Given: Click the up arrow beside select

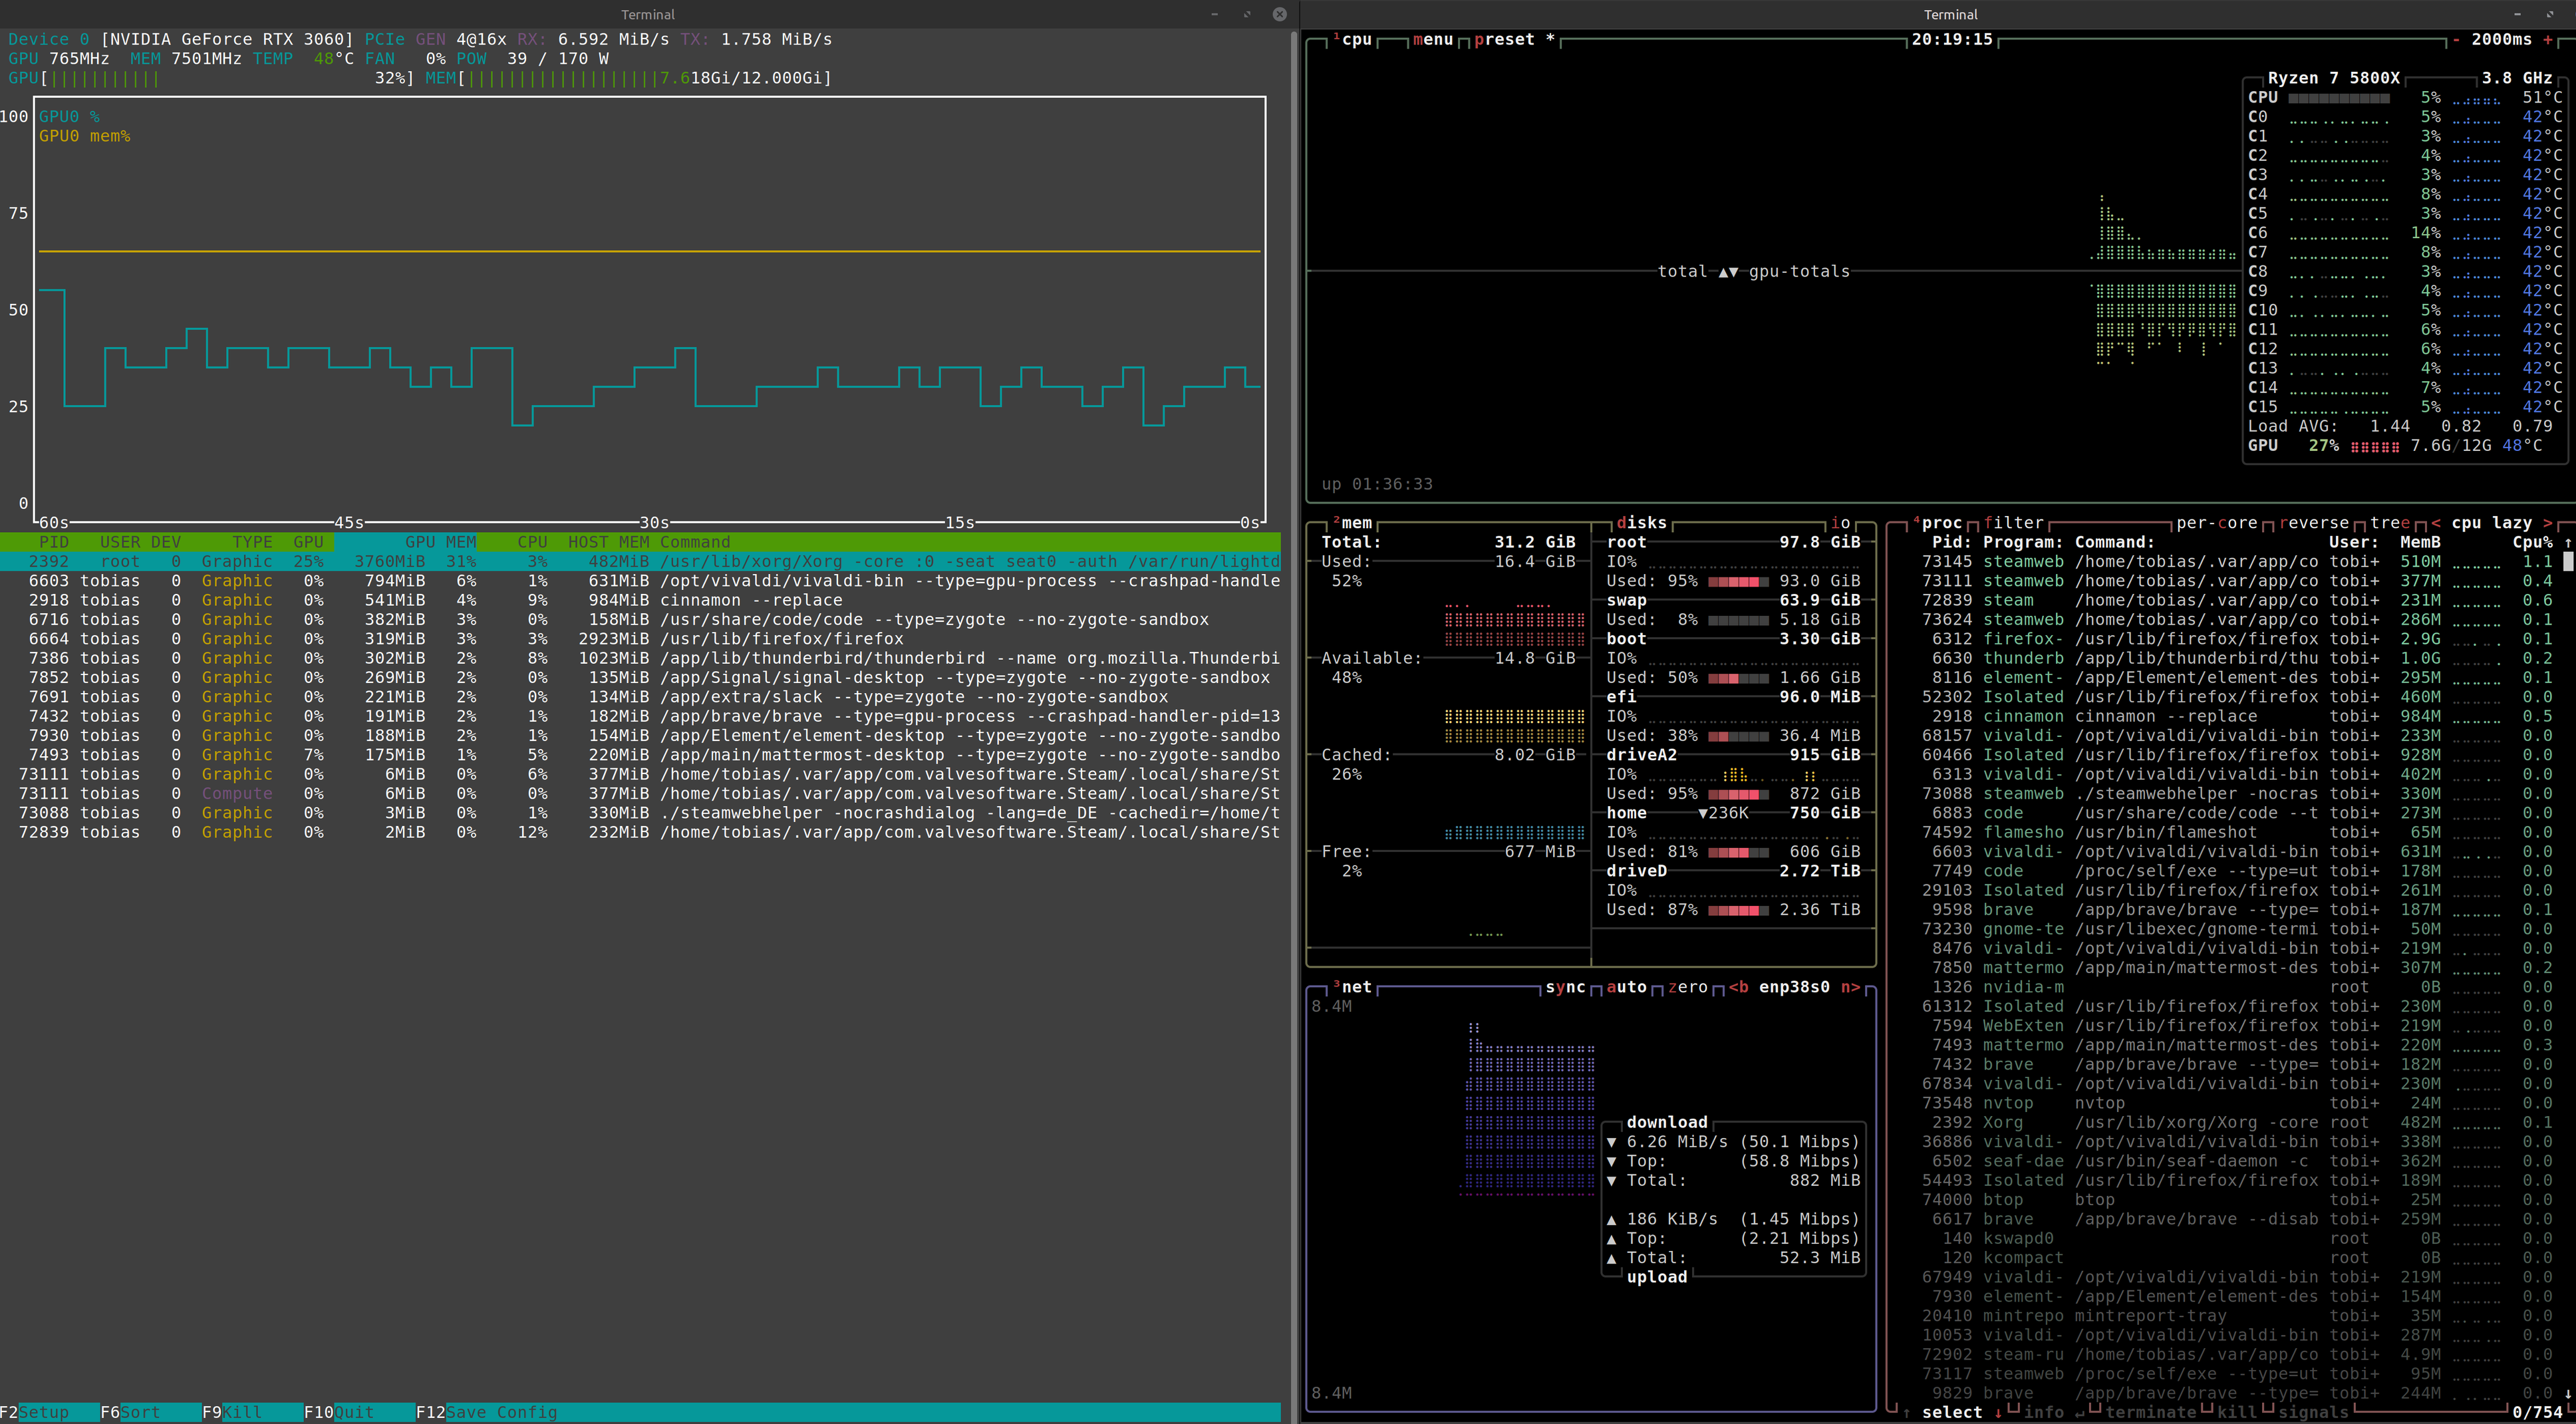Looking at the screenshot, I should (x=1906, y=1412).
